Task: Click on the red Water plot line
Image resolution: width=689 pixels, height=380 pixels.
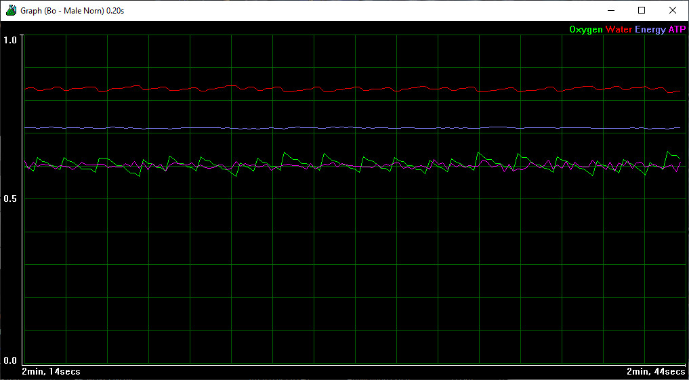Action: 339,89
